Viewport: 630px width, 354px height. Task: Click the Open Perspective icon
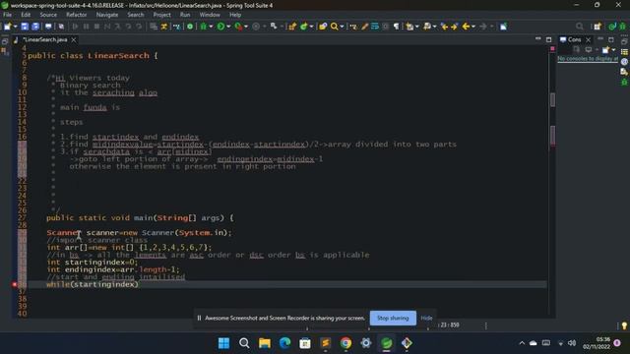click(598, 27)
